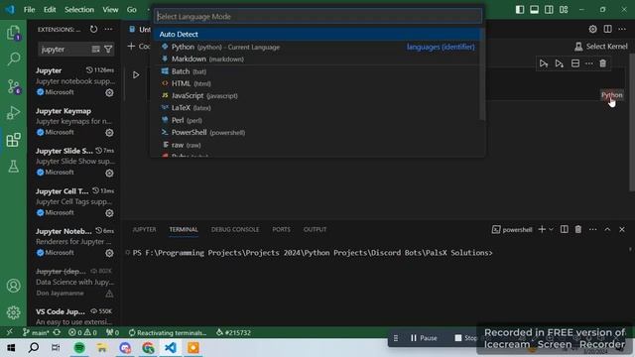The width and height of the screenshot is (635, 357).
Task: Open Jupyter Keymap manage gear
Action: pyautogui.click(x=109, y=132)
